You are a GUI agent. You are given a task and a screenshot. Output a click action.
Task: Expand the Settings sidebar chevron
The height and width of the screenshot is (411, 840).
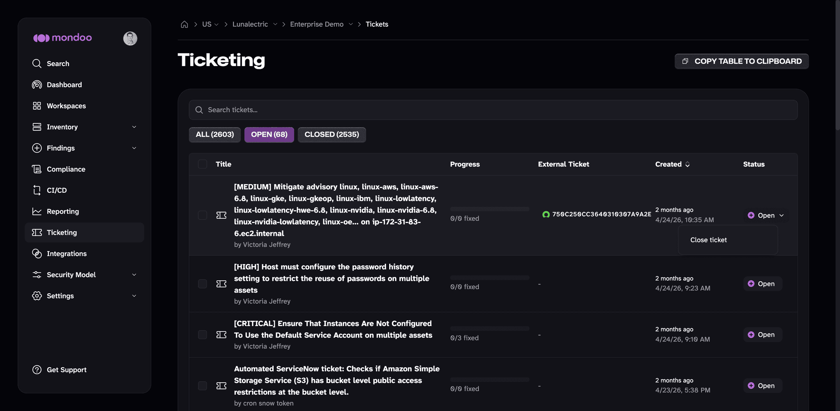click(x=134, y=296)
